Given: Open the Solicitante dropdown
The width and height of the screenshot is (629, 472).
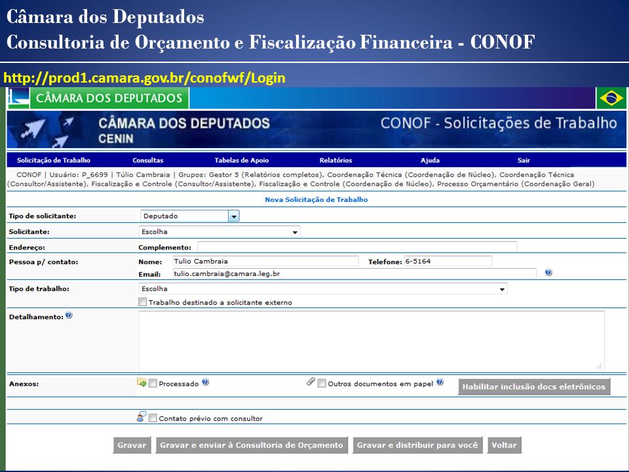Looking at the screenshot, I should (x=219, y=231).
